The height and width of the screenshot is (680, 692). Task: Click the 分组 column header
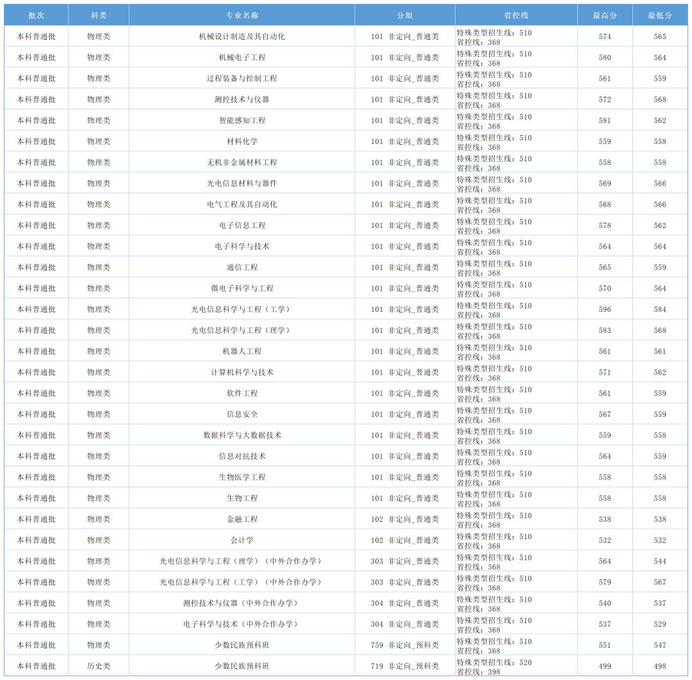pos(405,15)
